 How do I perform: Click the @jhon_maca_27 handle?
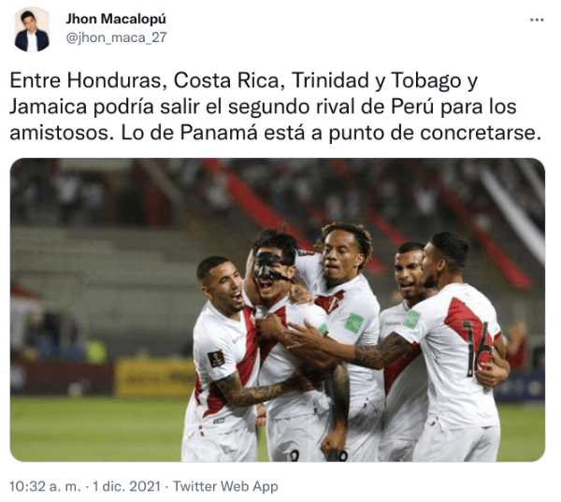pos(116,37)
